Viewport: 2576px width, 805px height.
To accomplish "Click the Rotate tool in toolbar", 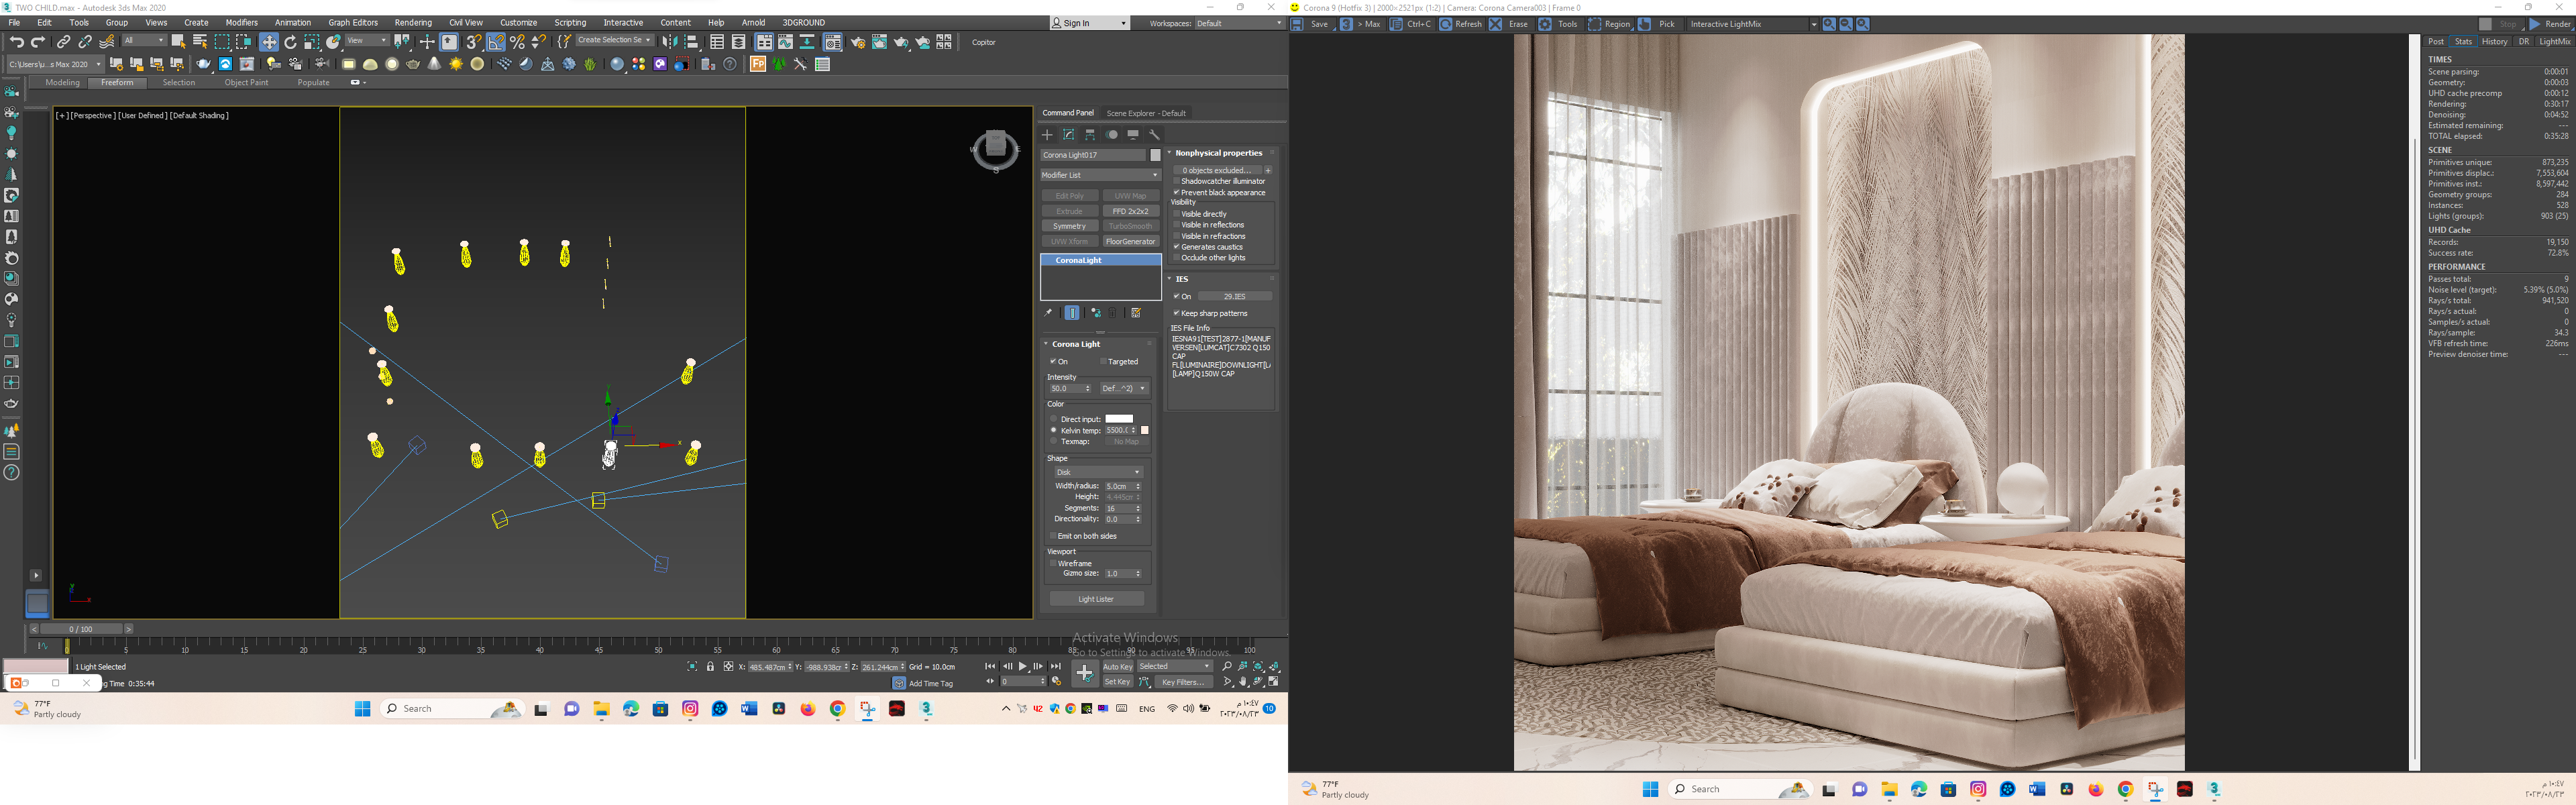I will click(290, 42).
